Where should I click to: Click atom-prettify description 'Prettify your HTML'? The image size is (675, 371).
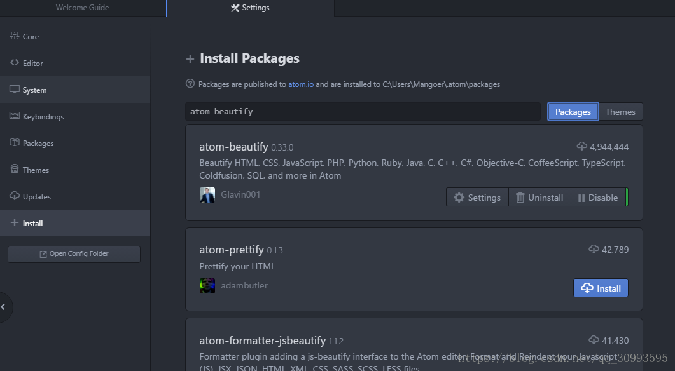[x=237, y=267]
